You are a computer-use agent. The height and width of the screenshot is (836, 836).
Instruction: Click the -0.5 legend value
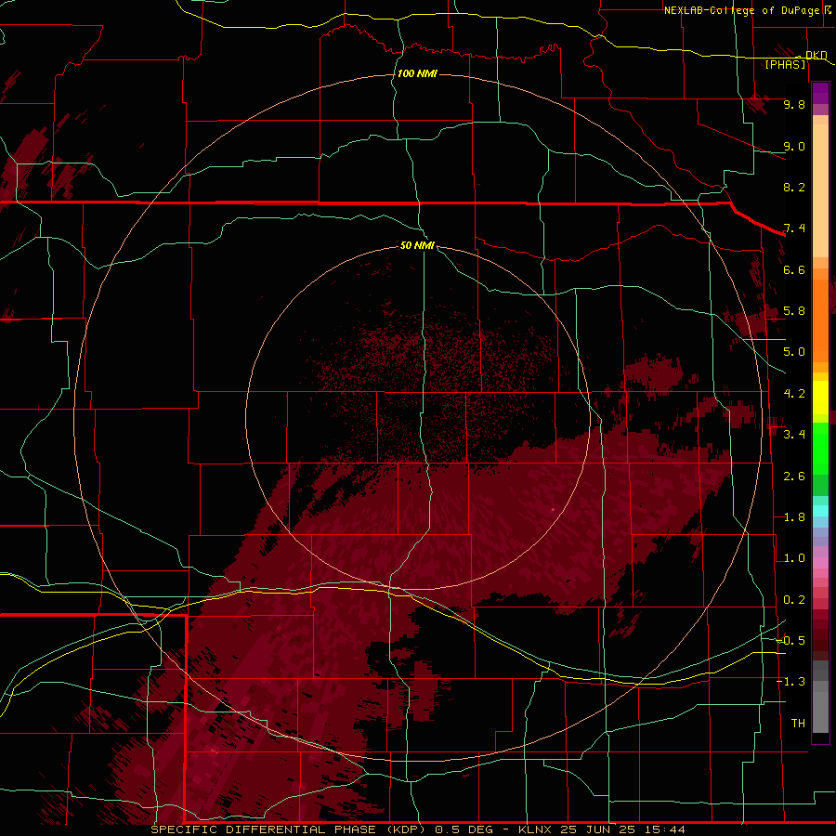click(x=791, y=641)
